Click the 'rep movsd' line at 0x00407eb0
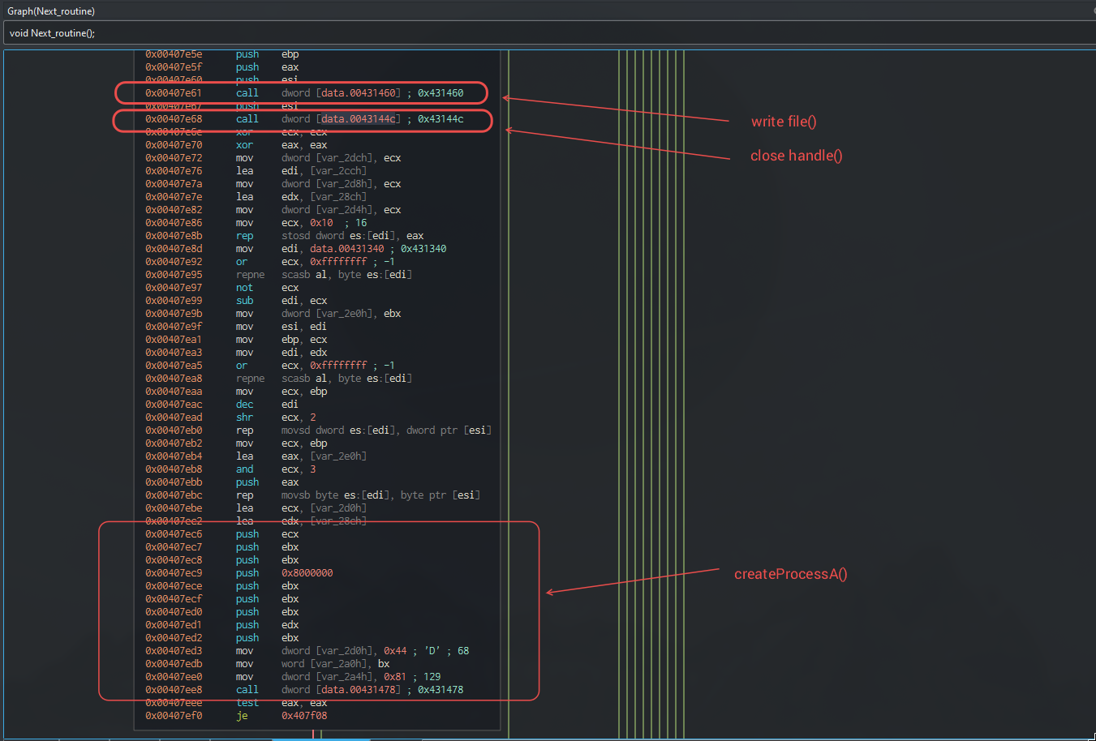This screenshot has width=1096, height=741. coord(318,430)
